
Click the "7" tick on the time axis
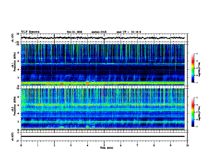tap(137, 145)
